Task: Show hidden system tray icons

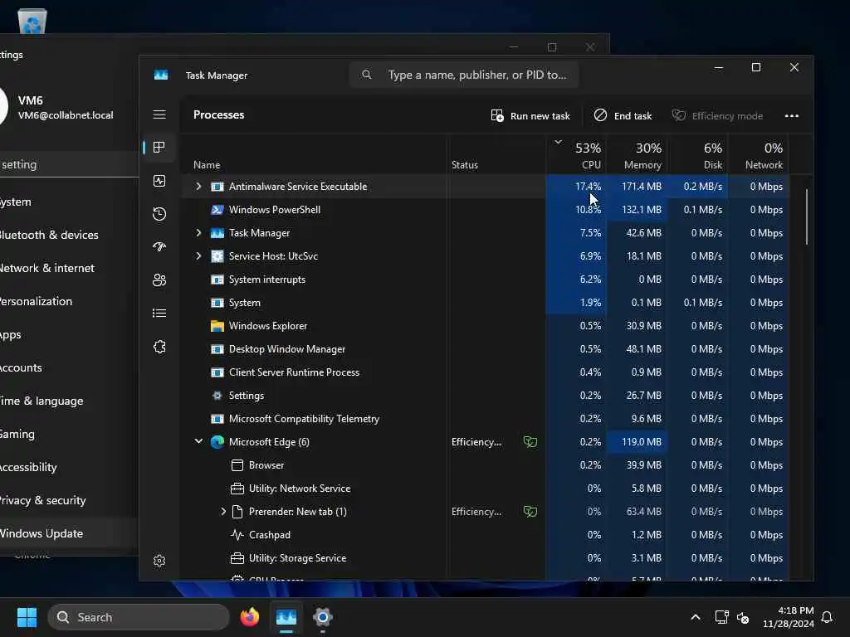Action: point(695,617)
